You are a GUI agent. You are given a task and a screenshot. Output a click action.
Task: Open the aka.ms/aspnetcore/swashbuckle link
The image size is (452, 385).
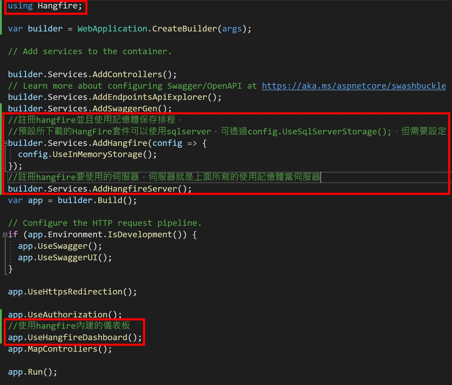pos(354,86)
